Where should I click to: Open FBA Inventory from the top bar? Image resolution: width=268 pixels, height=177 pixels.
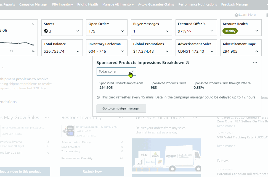[x=62, y=4]
